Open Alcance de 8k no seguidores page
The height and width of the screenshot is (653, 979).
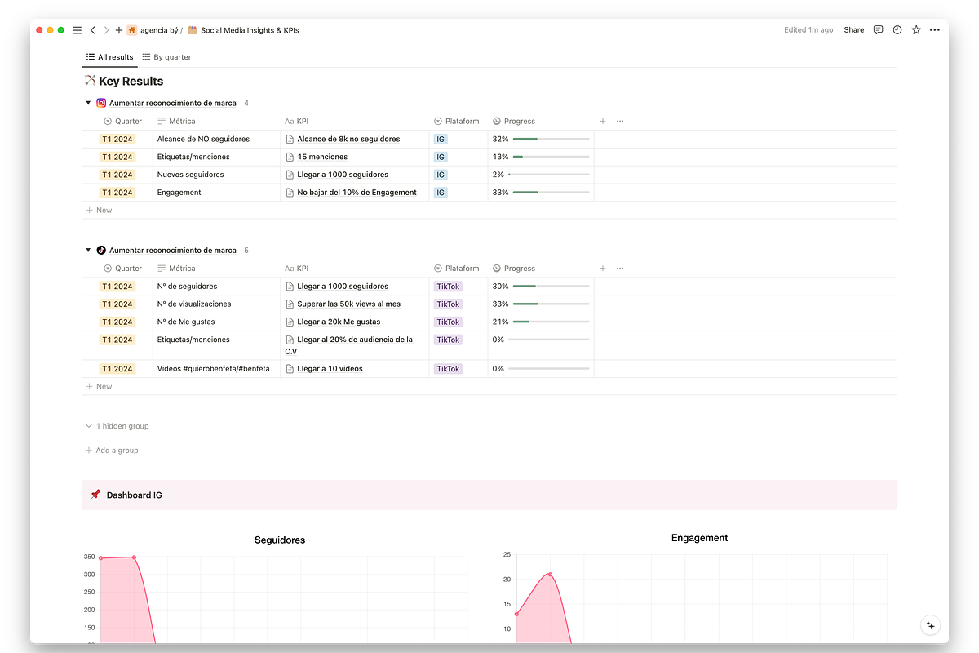pos(348,139)
